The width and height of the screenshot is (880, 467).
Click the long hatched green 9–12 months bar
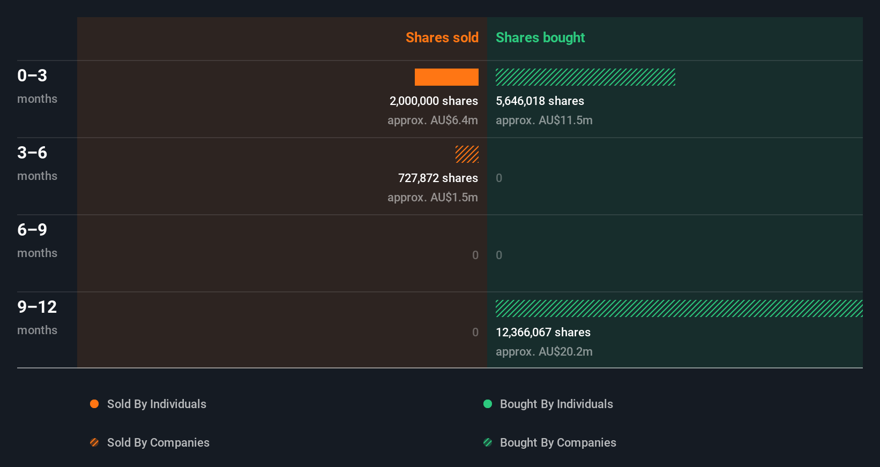pos(679,308)
